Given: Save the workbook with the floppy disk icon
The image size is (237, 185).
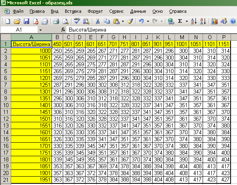Looking at the screenshot, I should [x=26, y=21].
